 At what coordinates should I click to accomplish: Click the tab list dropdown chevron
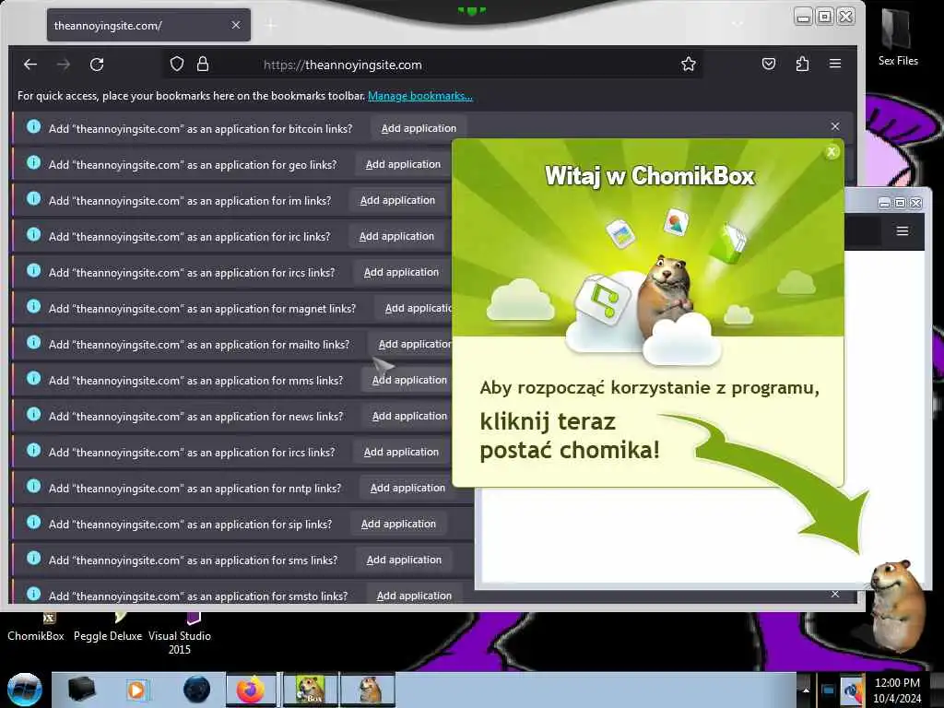pyautogui.click(x=737, y=24)
